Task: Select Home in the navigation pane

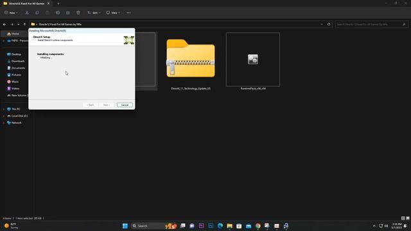Action: pos(15,34)
